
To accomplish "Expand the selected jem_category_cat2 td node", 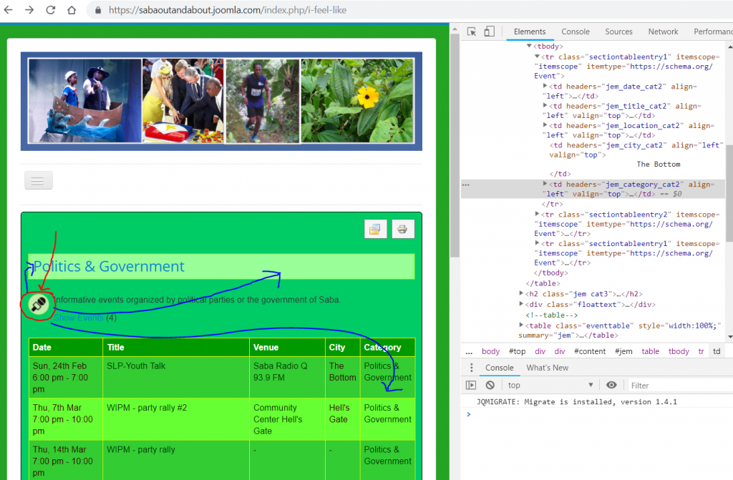I will coord(545,184).
